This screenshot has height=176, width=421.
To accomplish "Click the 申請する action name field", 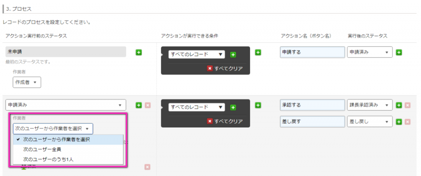I will [x=312, y=52].
